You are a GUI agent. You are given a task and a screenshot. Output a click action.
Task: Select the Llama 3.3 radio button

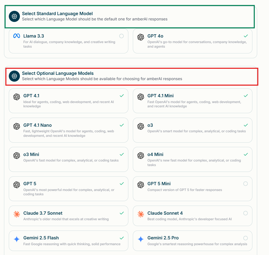coord(122,36)
